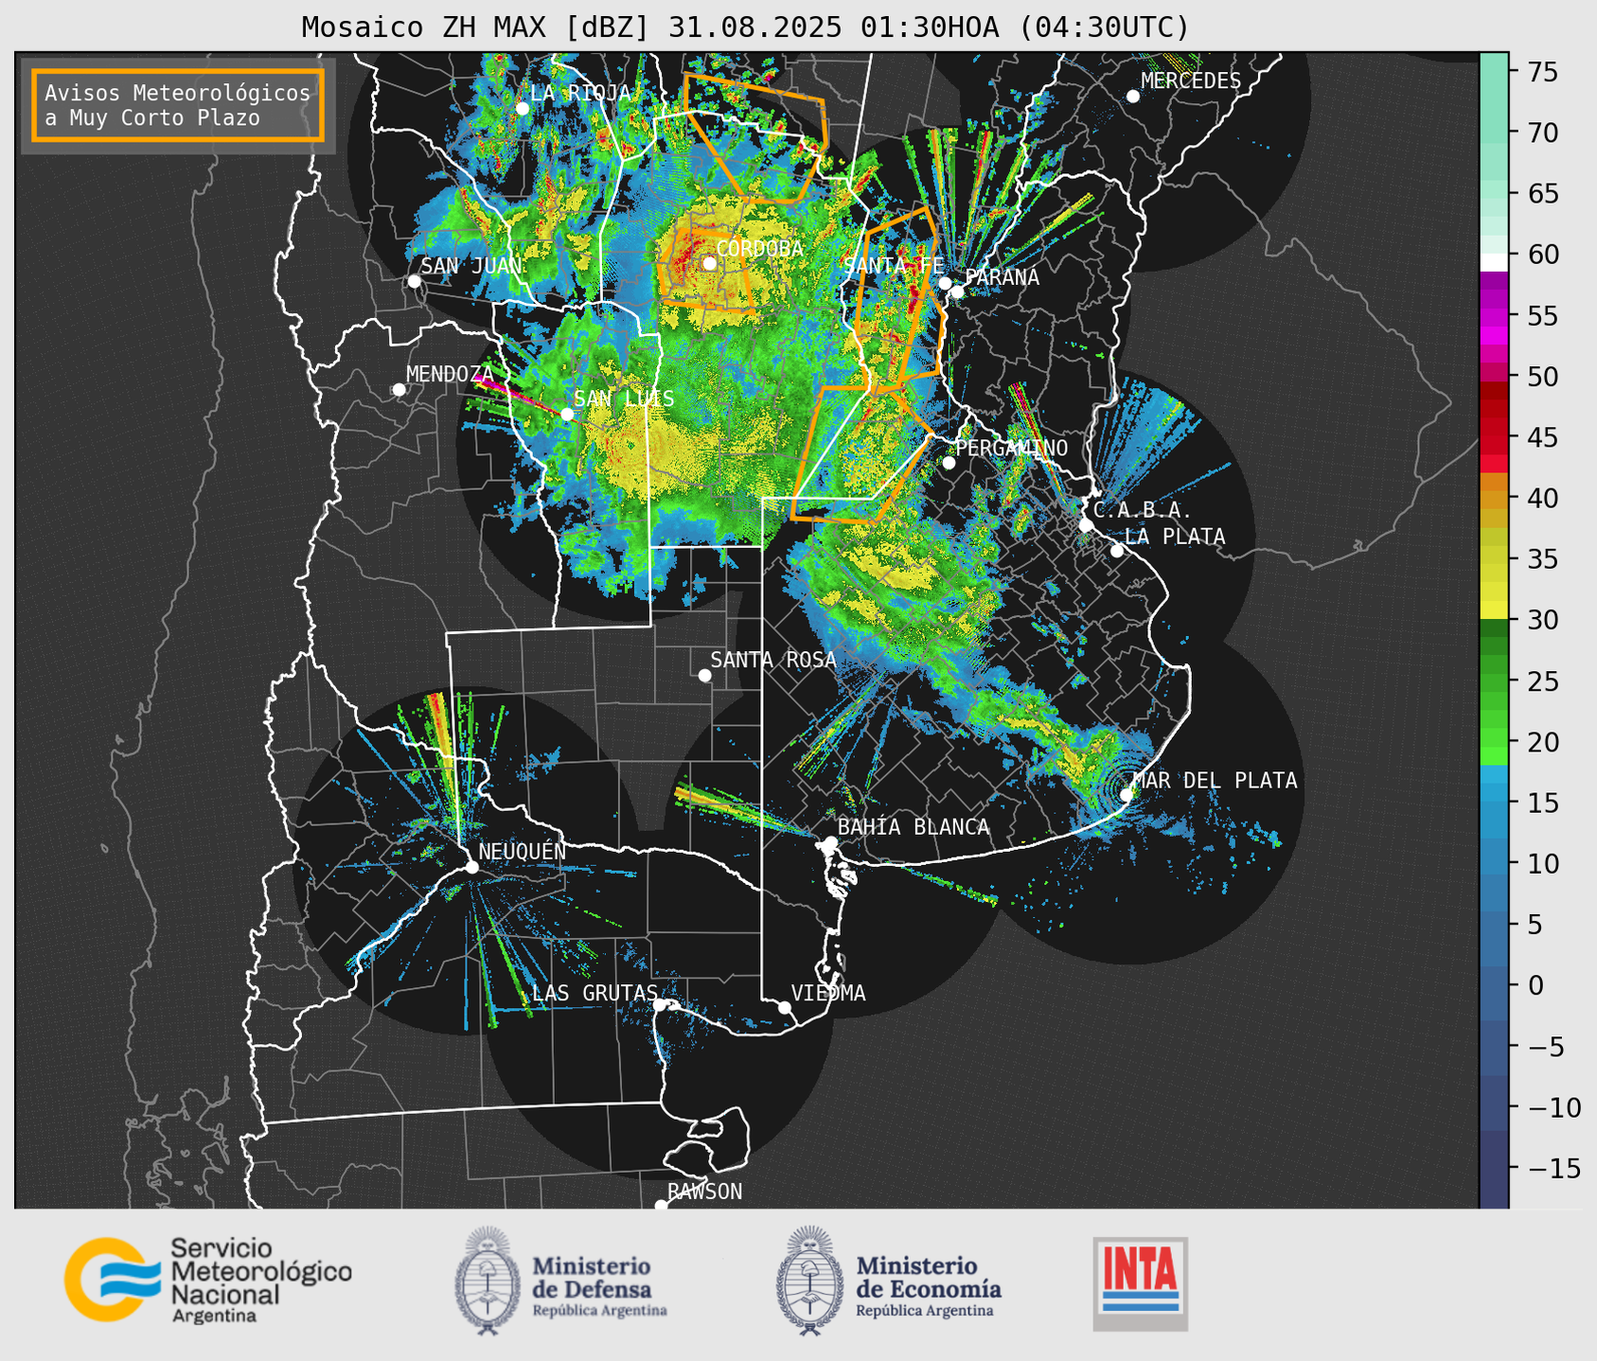Select the VIEDMA city marker dot
The height and width of the screenshot is (1361, 1597).
click(x=785, y=1007)
